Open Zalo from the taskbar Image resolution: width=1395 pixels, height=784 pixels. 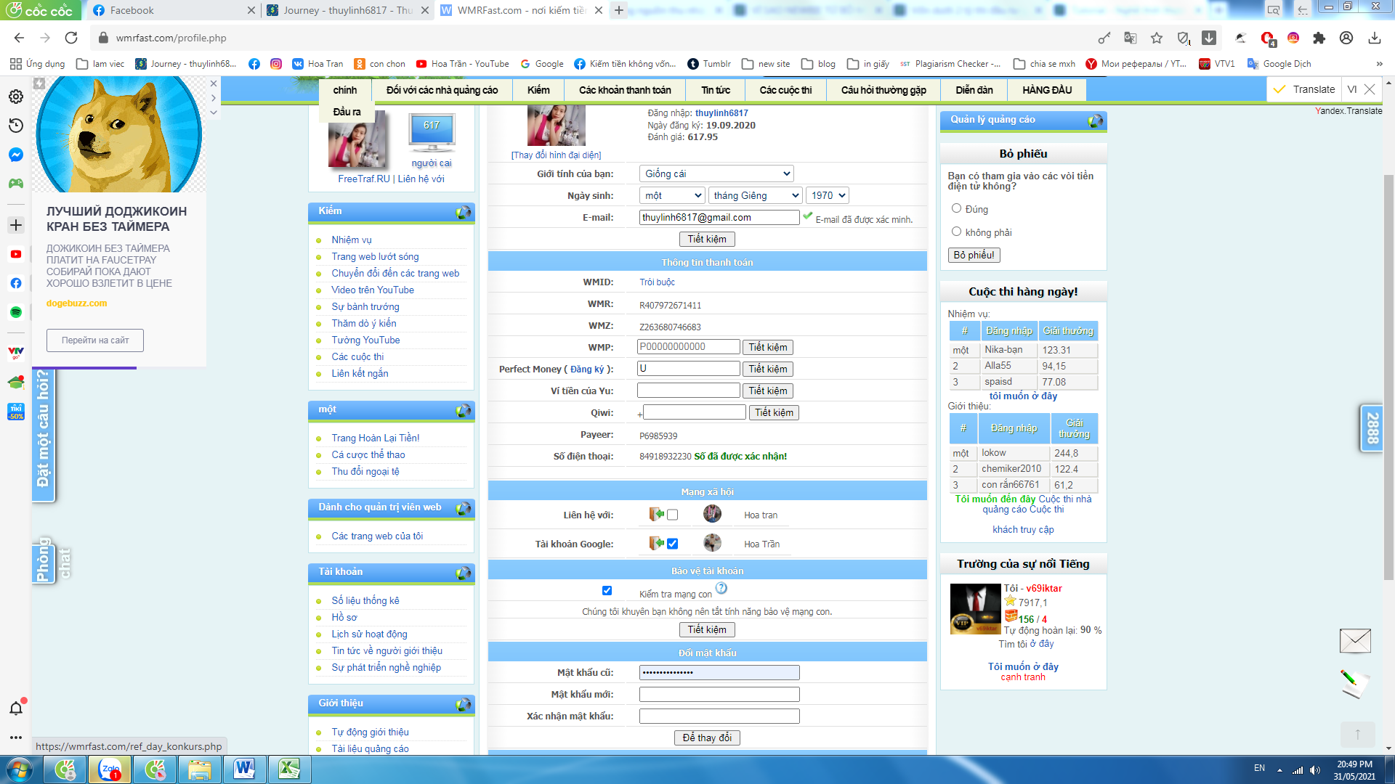(110, 769)
